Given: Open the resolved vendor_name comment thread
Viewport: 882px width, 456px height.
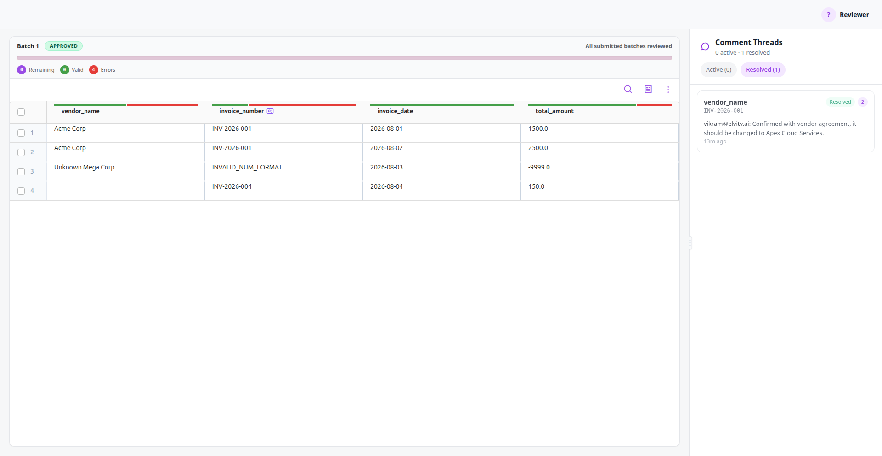Looking at the screenshot, I should point(786,122).
